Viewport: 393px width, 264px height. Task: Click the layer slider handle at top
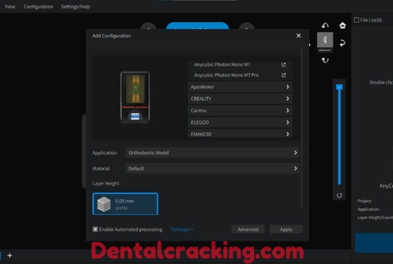339,87
